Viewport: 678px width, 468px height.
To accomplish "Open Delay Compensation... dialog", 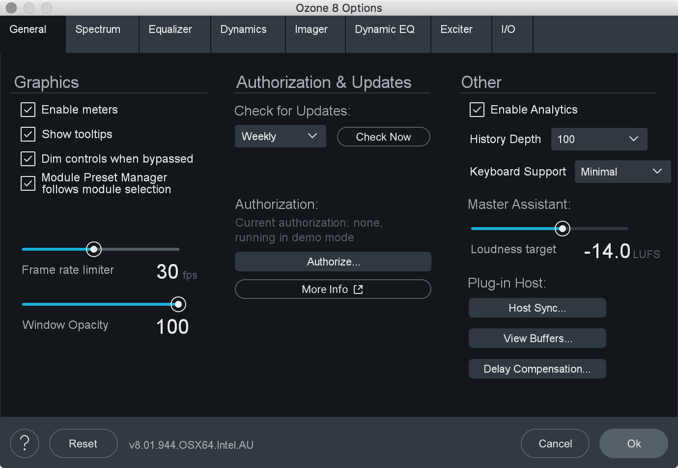I will pos(537,369).
